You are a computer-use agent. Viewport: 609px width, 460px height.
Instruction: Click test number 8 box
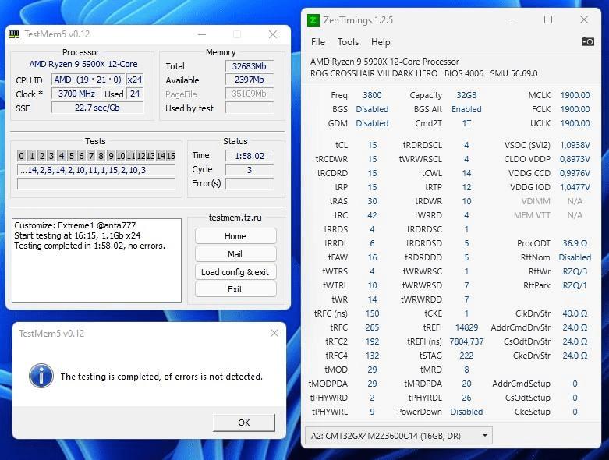[x=101, y=156]
